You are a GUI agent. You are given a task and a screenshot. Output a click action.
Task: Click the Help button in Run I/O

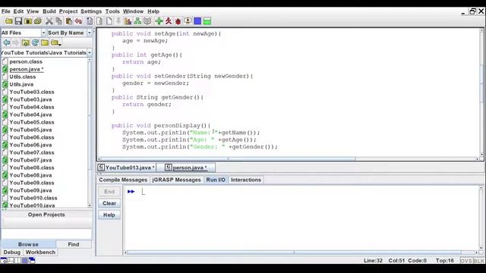click(109, 215)
